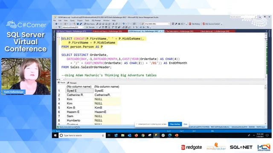This screenshot has width=273, height=153.
Task: Click the taskbar 'Type here to search' box
Action: (82, 135)
